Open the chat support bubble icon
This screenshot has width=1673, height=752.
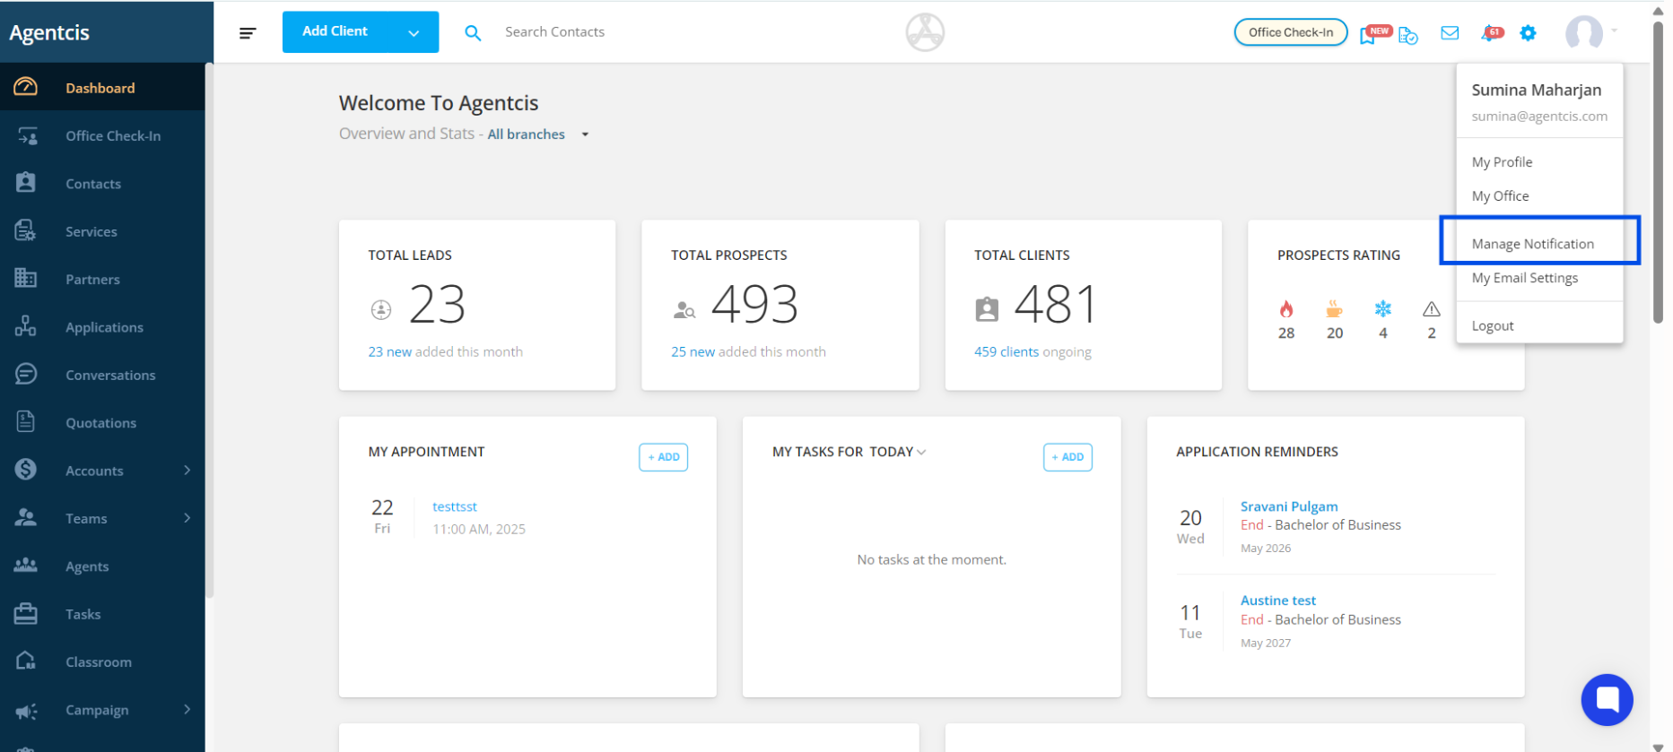pos(1607,699)
